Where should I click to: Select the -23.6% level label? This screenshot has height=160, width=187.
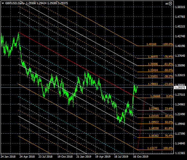click(x=168, y=84)
